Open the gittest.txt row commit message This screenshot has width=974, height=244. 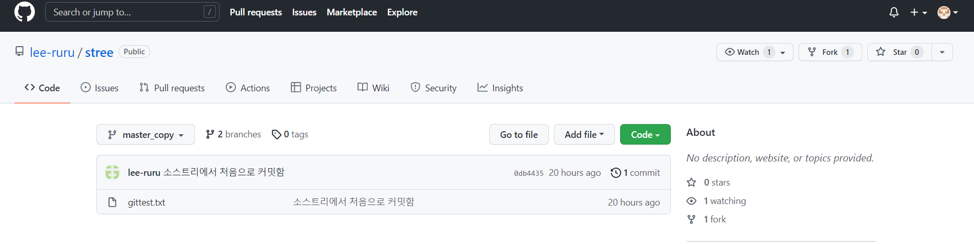(353, 202)
